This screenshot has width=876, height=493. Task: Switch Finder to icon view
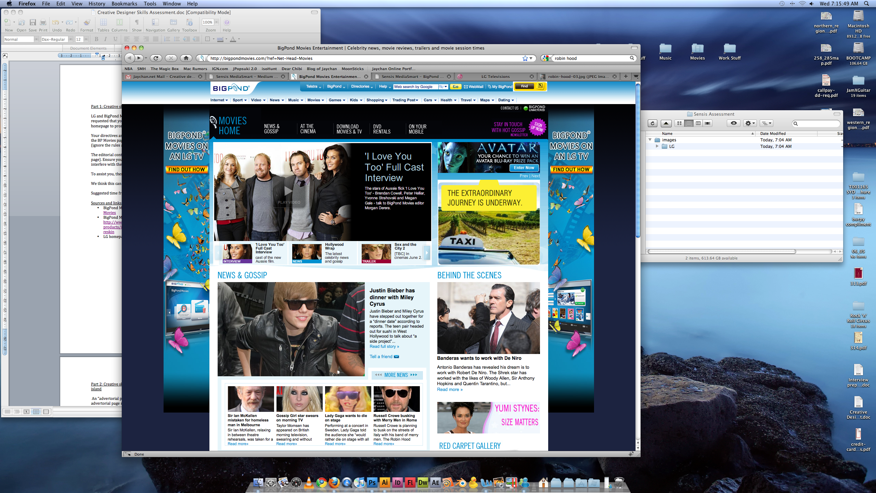click(679, 123)
